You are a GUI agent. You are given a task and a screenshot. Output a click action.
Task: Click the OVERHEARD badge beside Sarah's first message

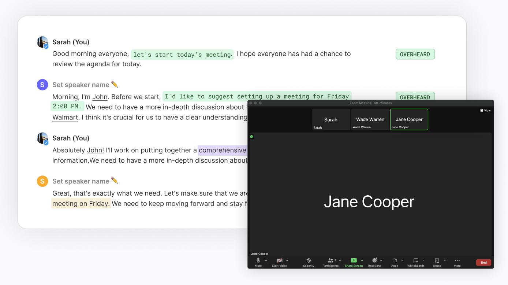(415, 54)
